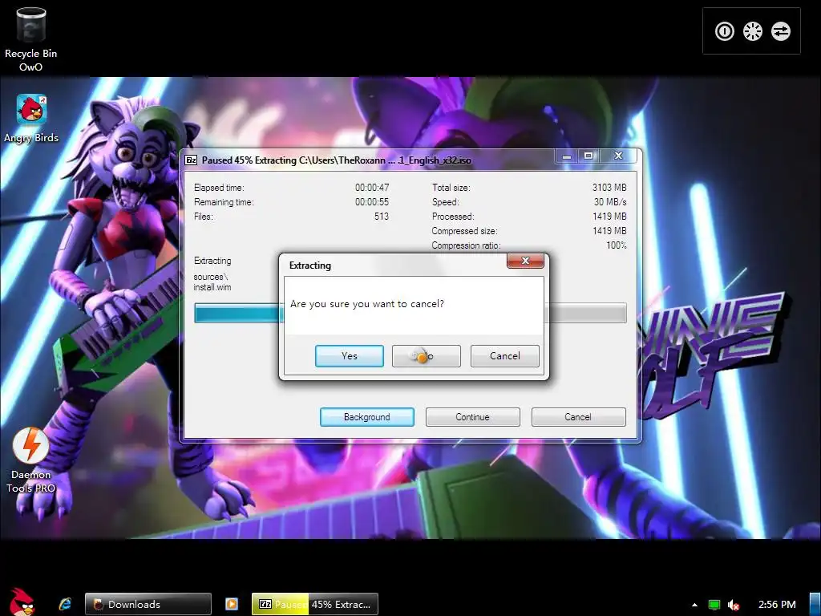The image size is (821, 616).
Task: Show hidden tray icons arrow
Action: pyautogui.click(x=694, y=605)
